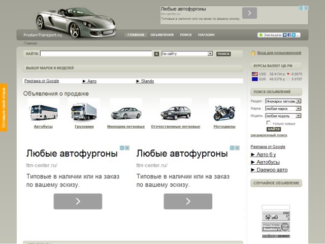Click the red down arrow by USD
Screen dimensions: 325x244
(x=288, y=74)
